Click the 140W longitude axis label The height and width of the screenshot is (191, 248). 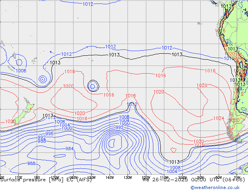tap(110, 178)
